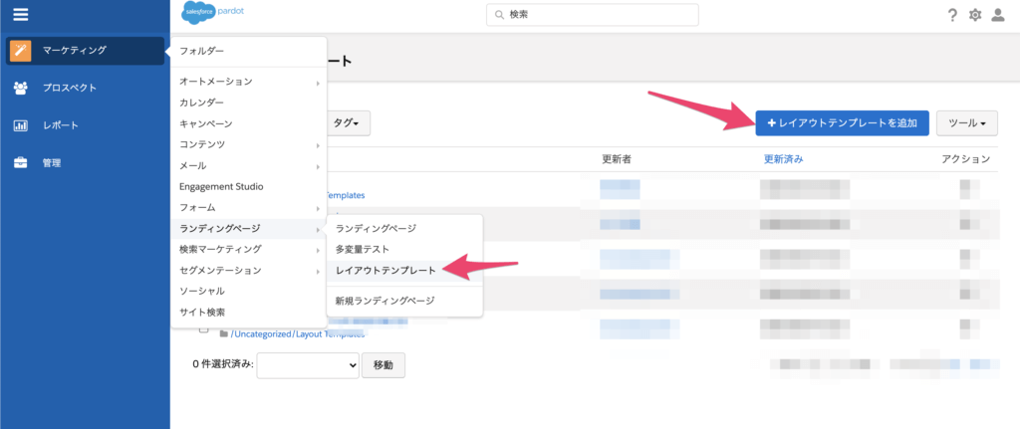The width and height of the screenshot is (1020, 429).
Task: Select レイアウトテンプレート in the submenu
Action: [x=383, y=269]
